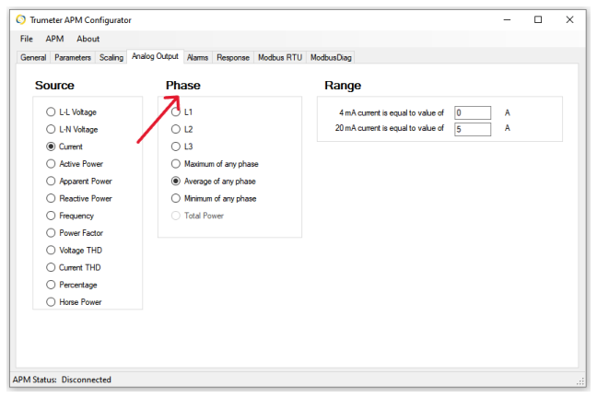Minimize the Configurator window
The width and height of the screenshot is (597, 398).
point(507,19)
